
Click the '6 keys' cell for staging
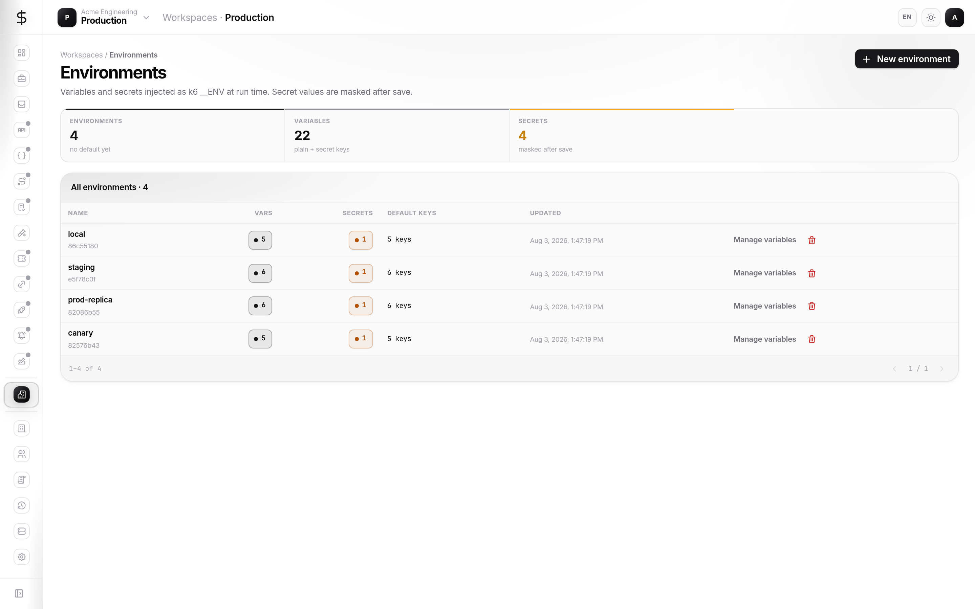(399, 273)
